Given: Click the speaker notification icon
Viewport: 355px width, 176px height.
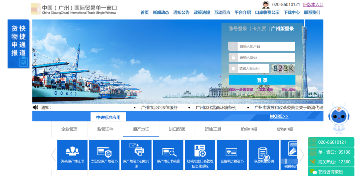Looking at the screenshot, I should click(35, 108).
